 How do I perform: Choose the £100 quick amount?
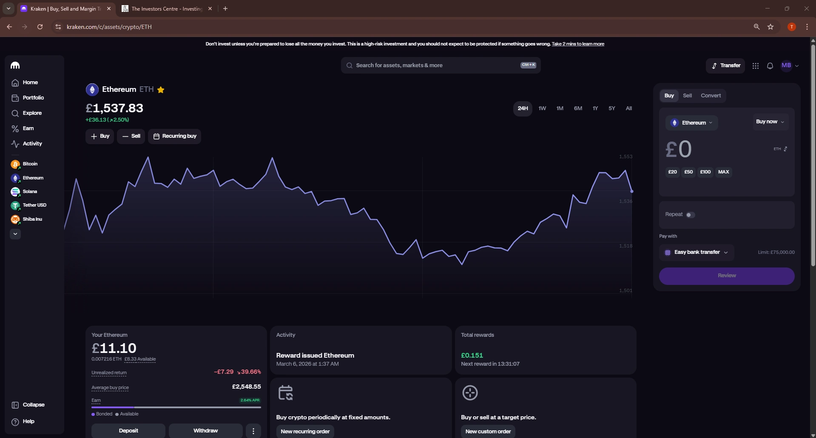[705, 172]
